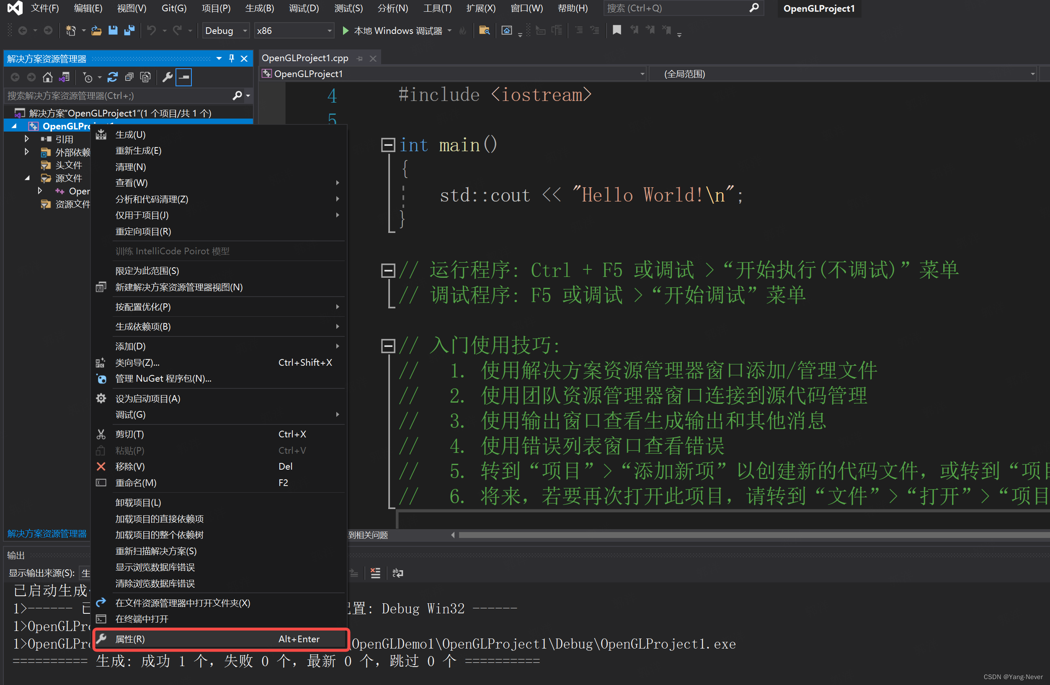Viewport: 1050px width, 685px height.
Task: Open the 扩展(X) menu
Action: click(481, 8)
